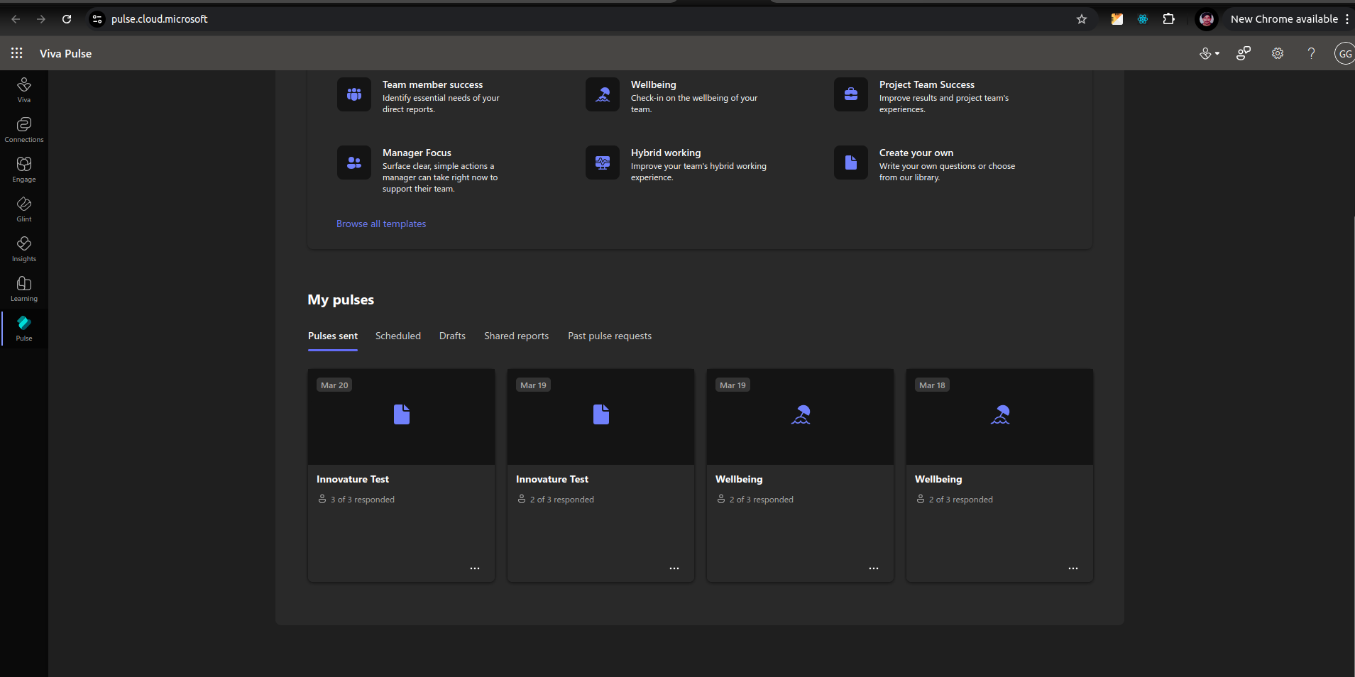The height and width of the screenshot is (677, 1355).
Task: Open the Shared reports tab
Action: point(516,336)
